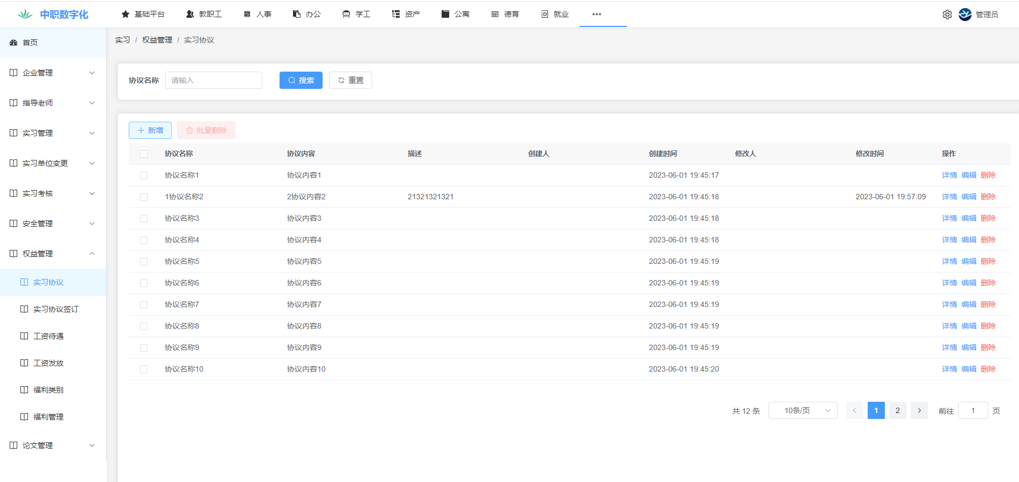Toggle the select-all header checkbox

[x=144, y=154]
